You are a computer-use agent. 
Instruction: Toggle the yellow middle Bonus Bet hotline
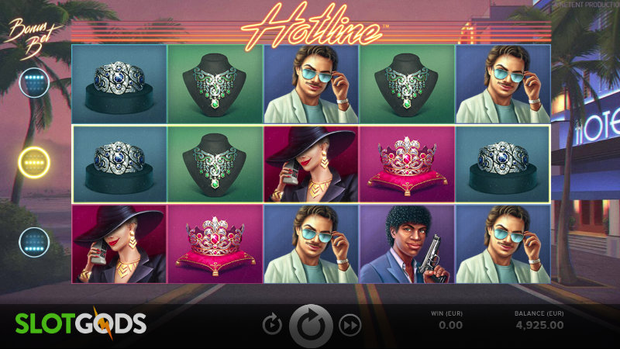tap(34, 162)
